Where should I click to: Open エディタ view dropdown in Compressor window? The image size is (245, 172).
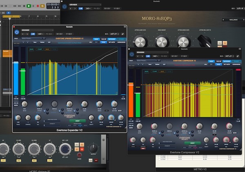pyautogui.click(x=229, y=56)
